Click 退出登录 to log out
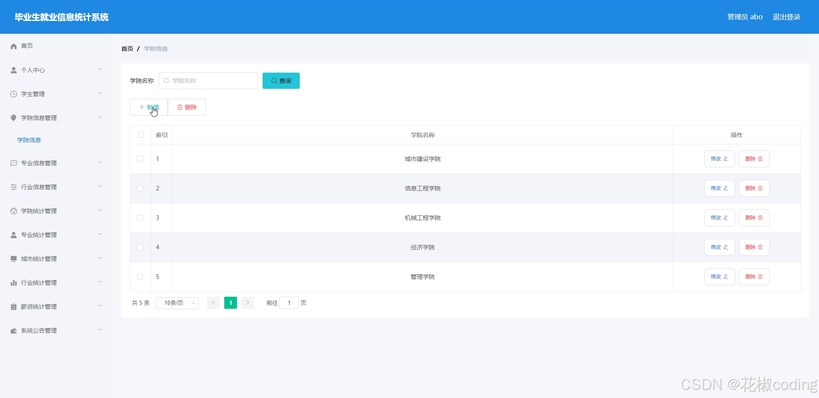Screen dimensions: 819x398 point(787,17)
